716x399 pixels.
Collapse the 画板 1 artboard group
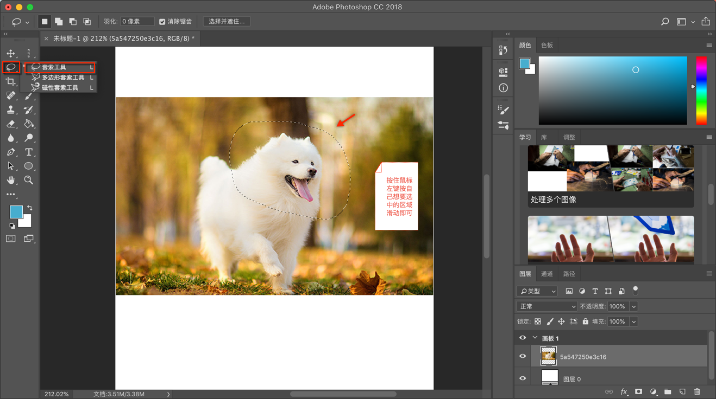pos(535,338)
